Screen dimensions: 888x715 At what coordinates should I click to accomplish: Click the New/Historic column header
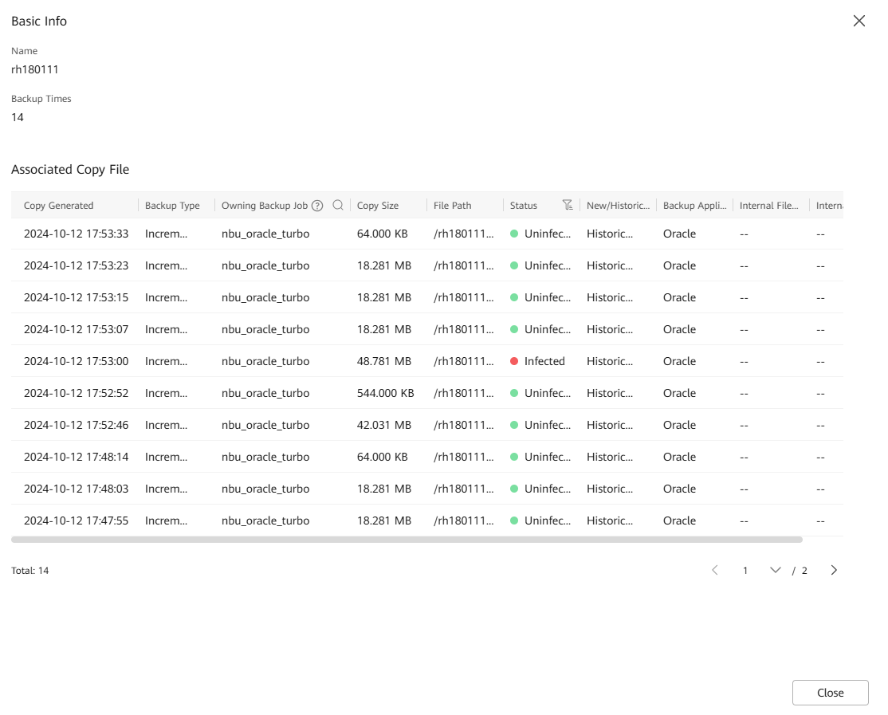click(618, 206)
